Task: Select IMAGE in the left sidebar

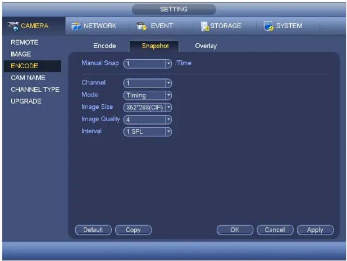Action: coord(21,54)
